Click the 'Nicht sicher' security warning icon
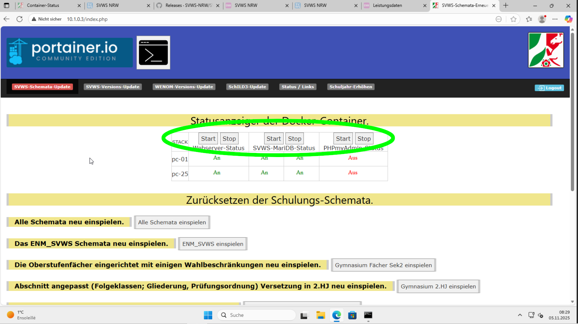The image size is (578, 324). pyautogui.click(x=34, y=19)
